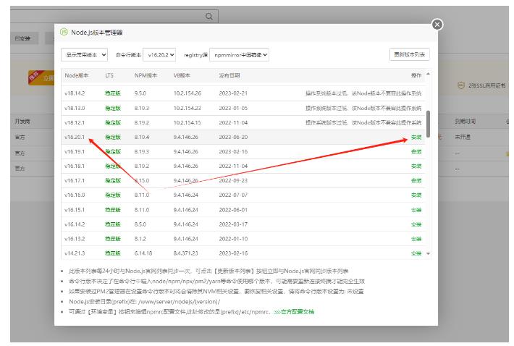514x346 pixels.
Task: Click the release date 2023-06-20 cell
Action: coord(233,137)
